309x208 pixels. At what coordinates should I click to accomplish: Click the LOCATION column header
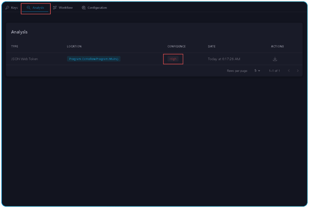[x=74, y=46]
